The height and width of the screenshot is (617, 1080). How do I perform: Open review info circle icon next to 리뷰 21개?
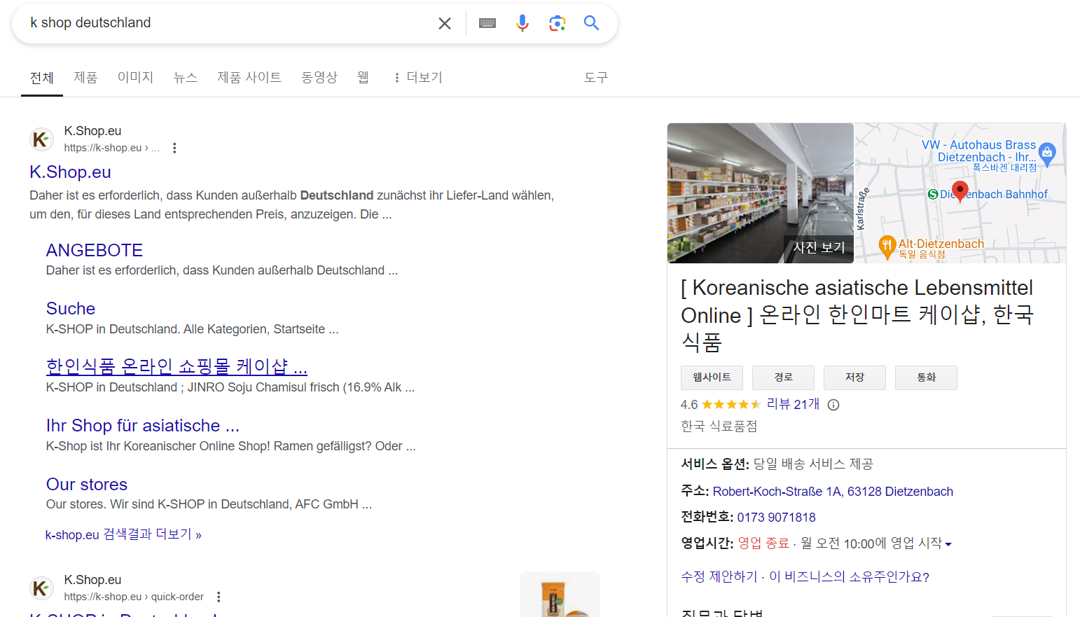pyautogui.click(x=833, y=405)
